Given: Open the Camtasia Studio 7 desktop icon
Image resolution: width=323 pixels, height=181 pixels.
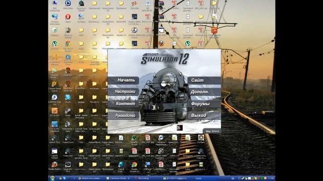Looking at the screenshot, I should 55,73.
